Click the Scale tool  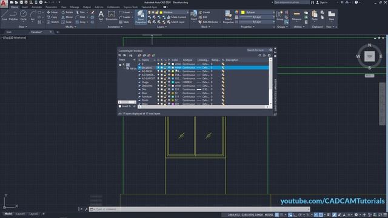[x=67, y=22]
